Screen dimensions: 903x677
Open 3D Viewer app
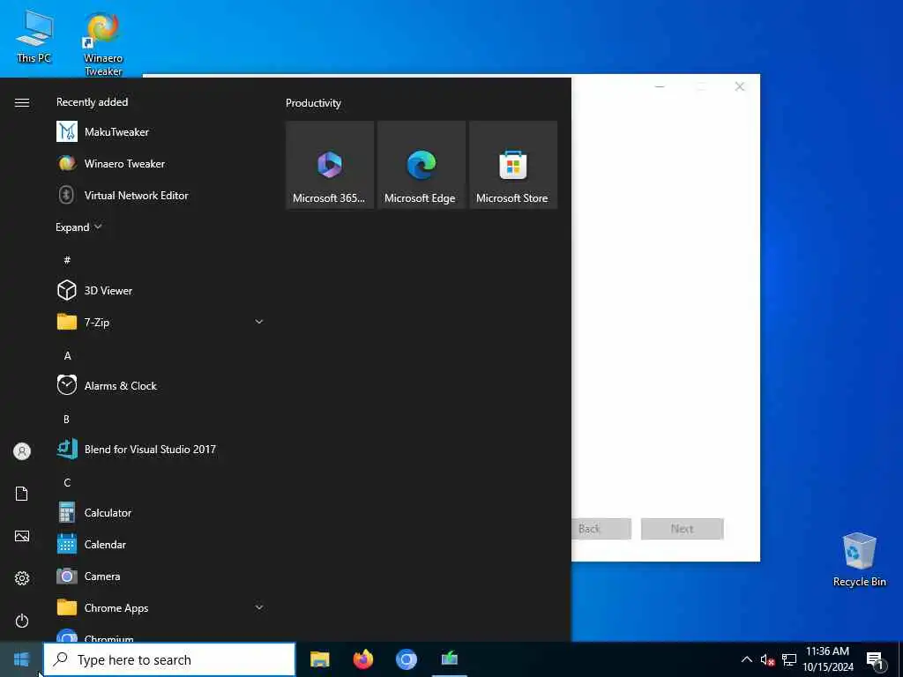(160, 290)
